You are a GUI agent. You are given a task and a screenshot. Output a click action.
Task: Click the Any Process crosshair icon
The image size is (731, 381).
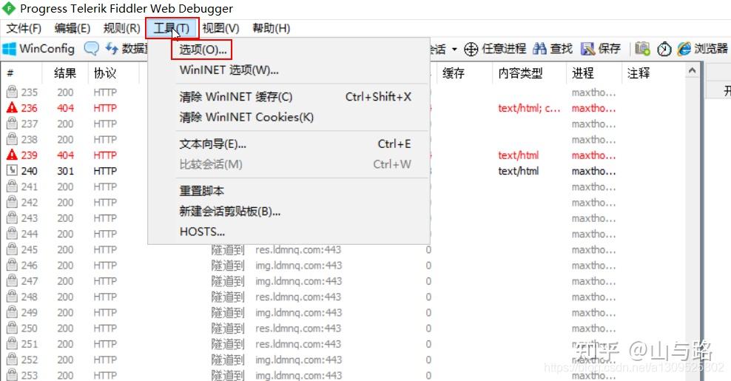pyautogui.click(x=471, y=49)
